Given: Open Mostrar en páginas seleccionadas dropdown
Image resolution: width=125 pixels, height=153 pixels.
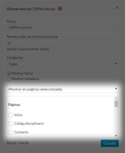Looking at the screenshot, I should click(x=63, y=89).
